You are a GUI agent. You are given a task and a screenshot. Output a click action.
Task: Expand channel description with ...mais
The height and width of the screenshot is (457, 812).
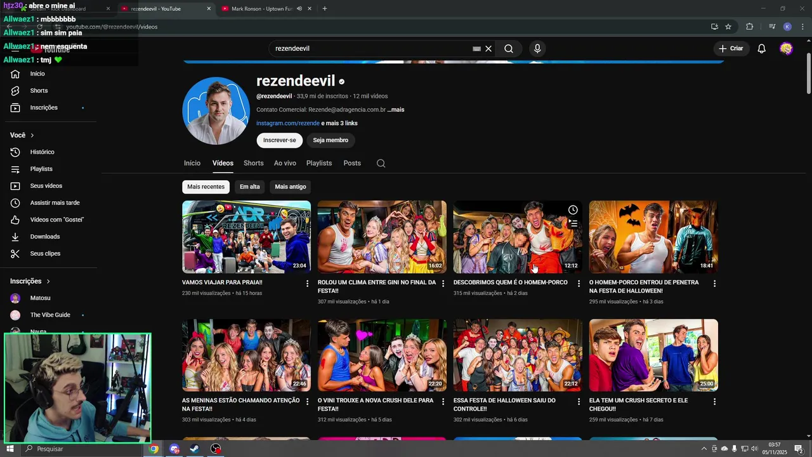pyautogui.click(x=396, y=110)
